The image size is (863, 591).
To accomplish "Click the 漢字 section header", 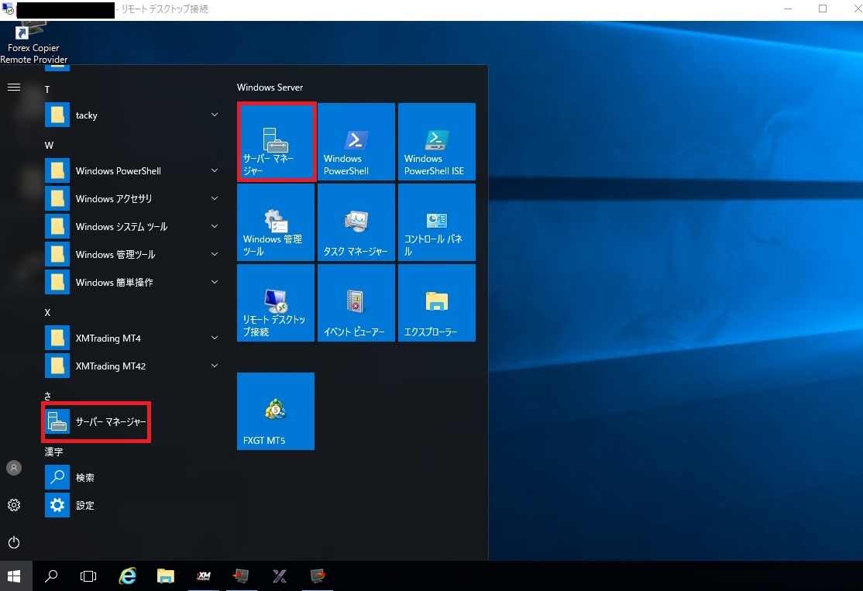I will pos(54,452).
